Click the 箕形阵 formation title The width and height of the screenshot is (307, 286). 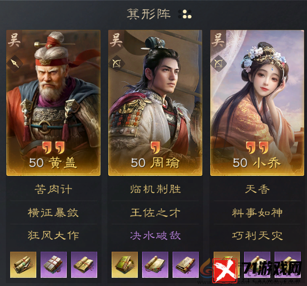point(148,14)
